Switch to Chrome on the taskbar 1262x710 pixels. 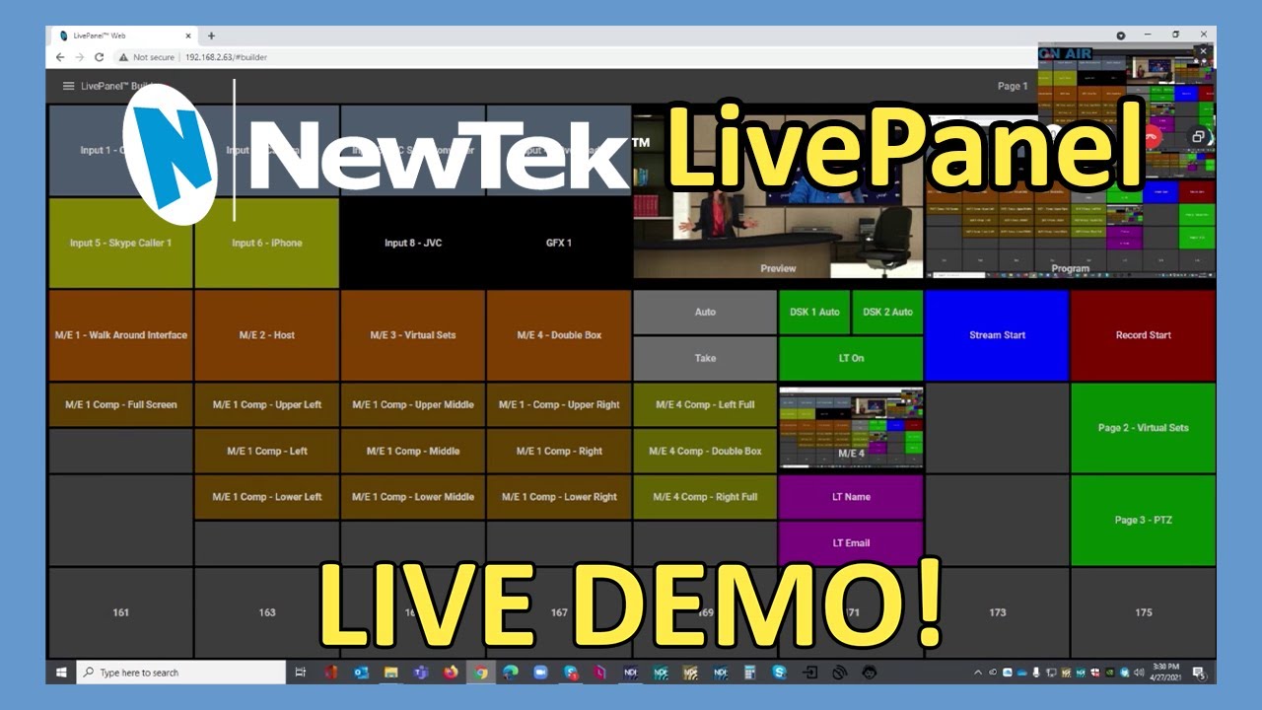click(x=480, y=673)
